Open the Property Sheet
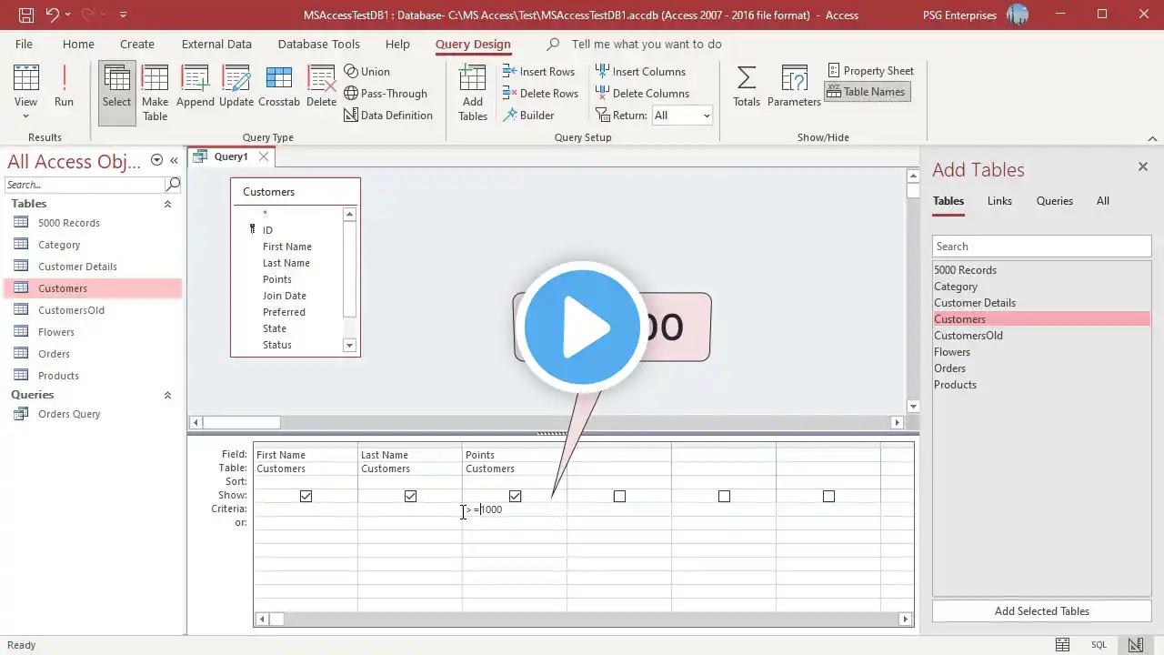 869,71
